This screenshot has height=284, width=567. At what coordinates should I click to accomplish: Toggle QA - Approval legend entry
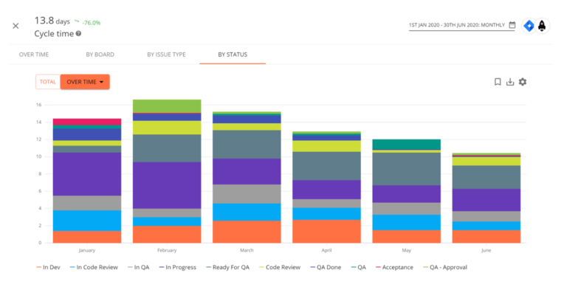445,267
